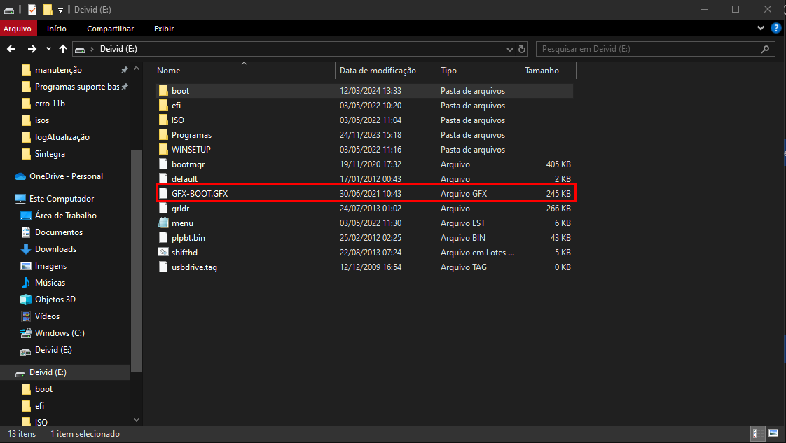This screenshot has height=443, width=786.
Task: Click the Properties checkmark icon in title bar
Action: point(32,10)
